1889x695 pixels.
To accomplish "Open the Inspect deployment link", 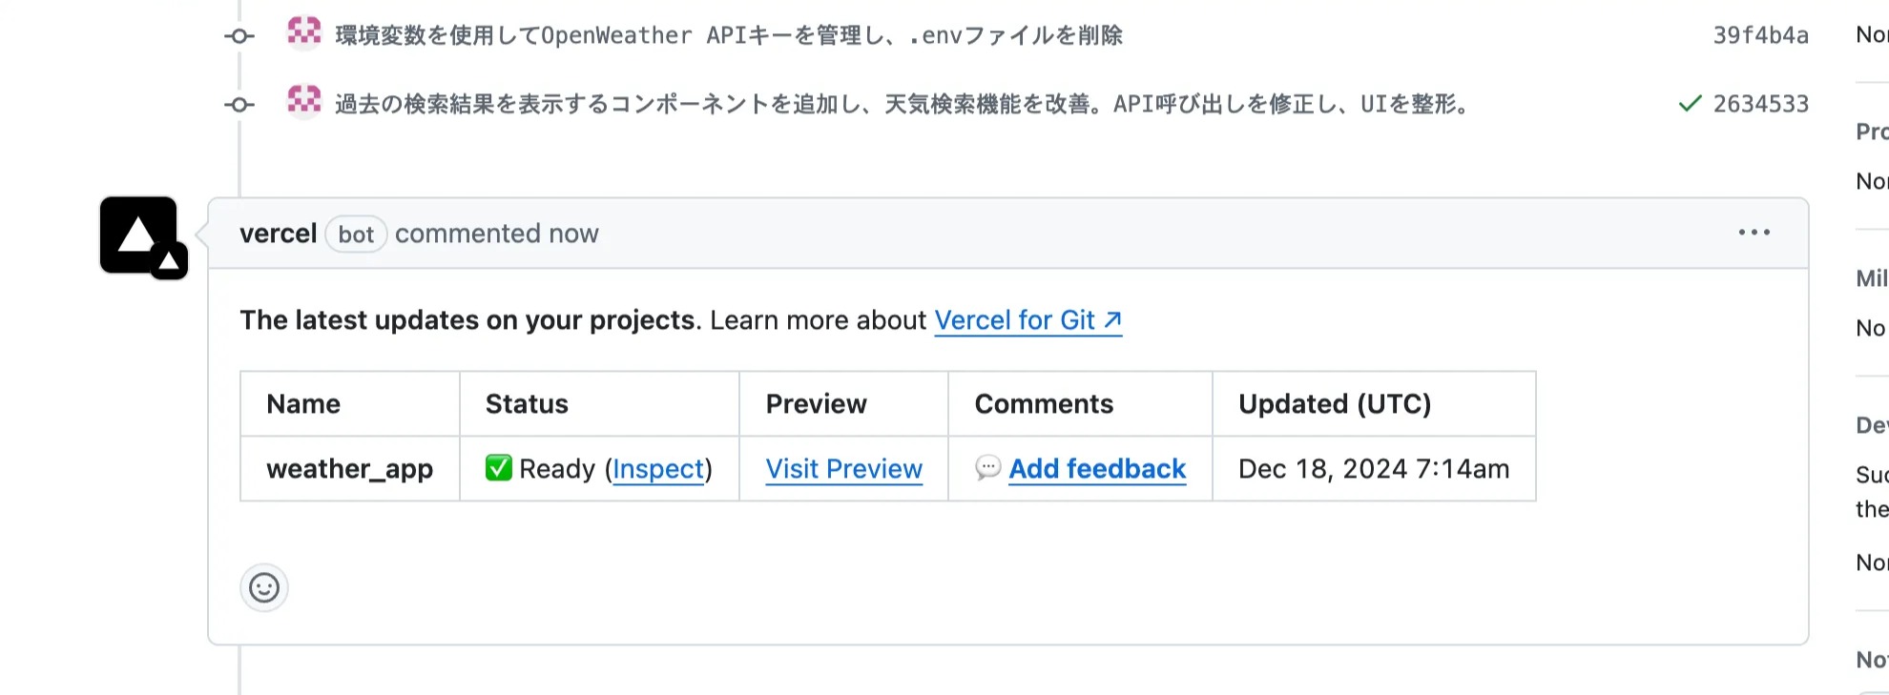I will click(x=658, y=469).
